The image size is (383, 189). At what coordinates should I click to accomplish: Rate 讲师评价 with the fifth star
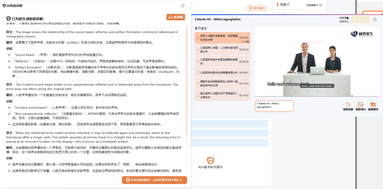[368, 22]
